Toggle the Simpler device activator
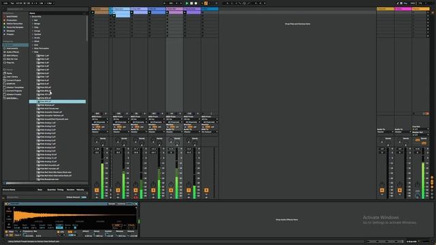436x245 pixels. click(x=6, y=204)
